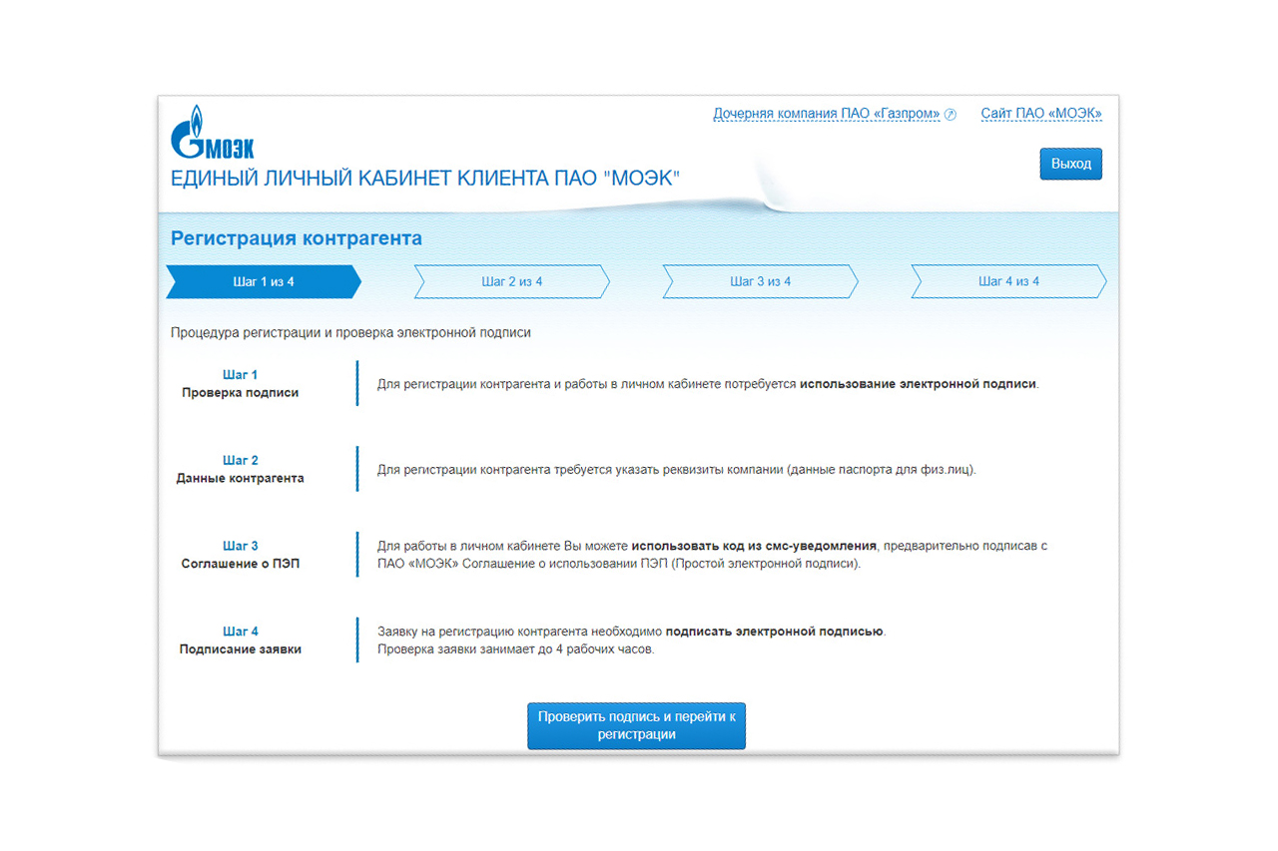Open the Дочерняя компания ПАО «Газпром» link
Screen dimensions: 1278x851
click(x=827, y=114)
